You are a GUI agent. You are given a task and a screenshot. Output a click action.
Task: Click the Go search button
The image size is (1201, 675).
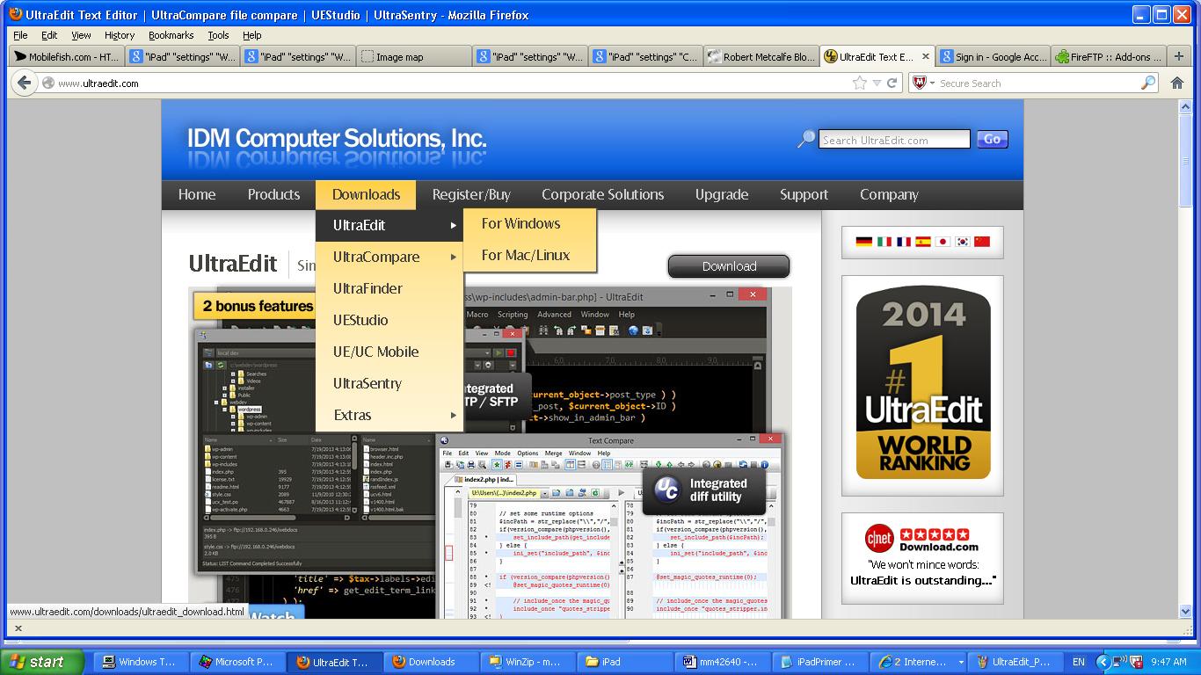(992, 140)
